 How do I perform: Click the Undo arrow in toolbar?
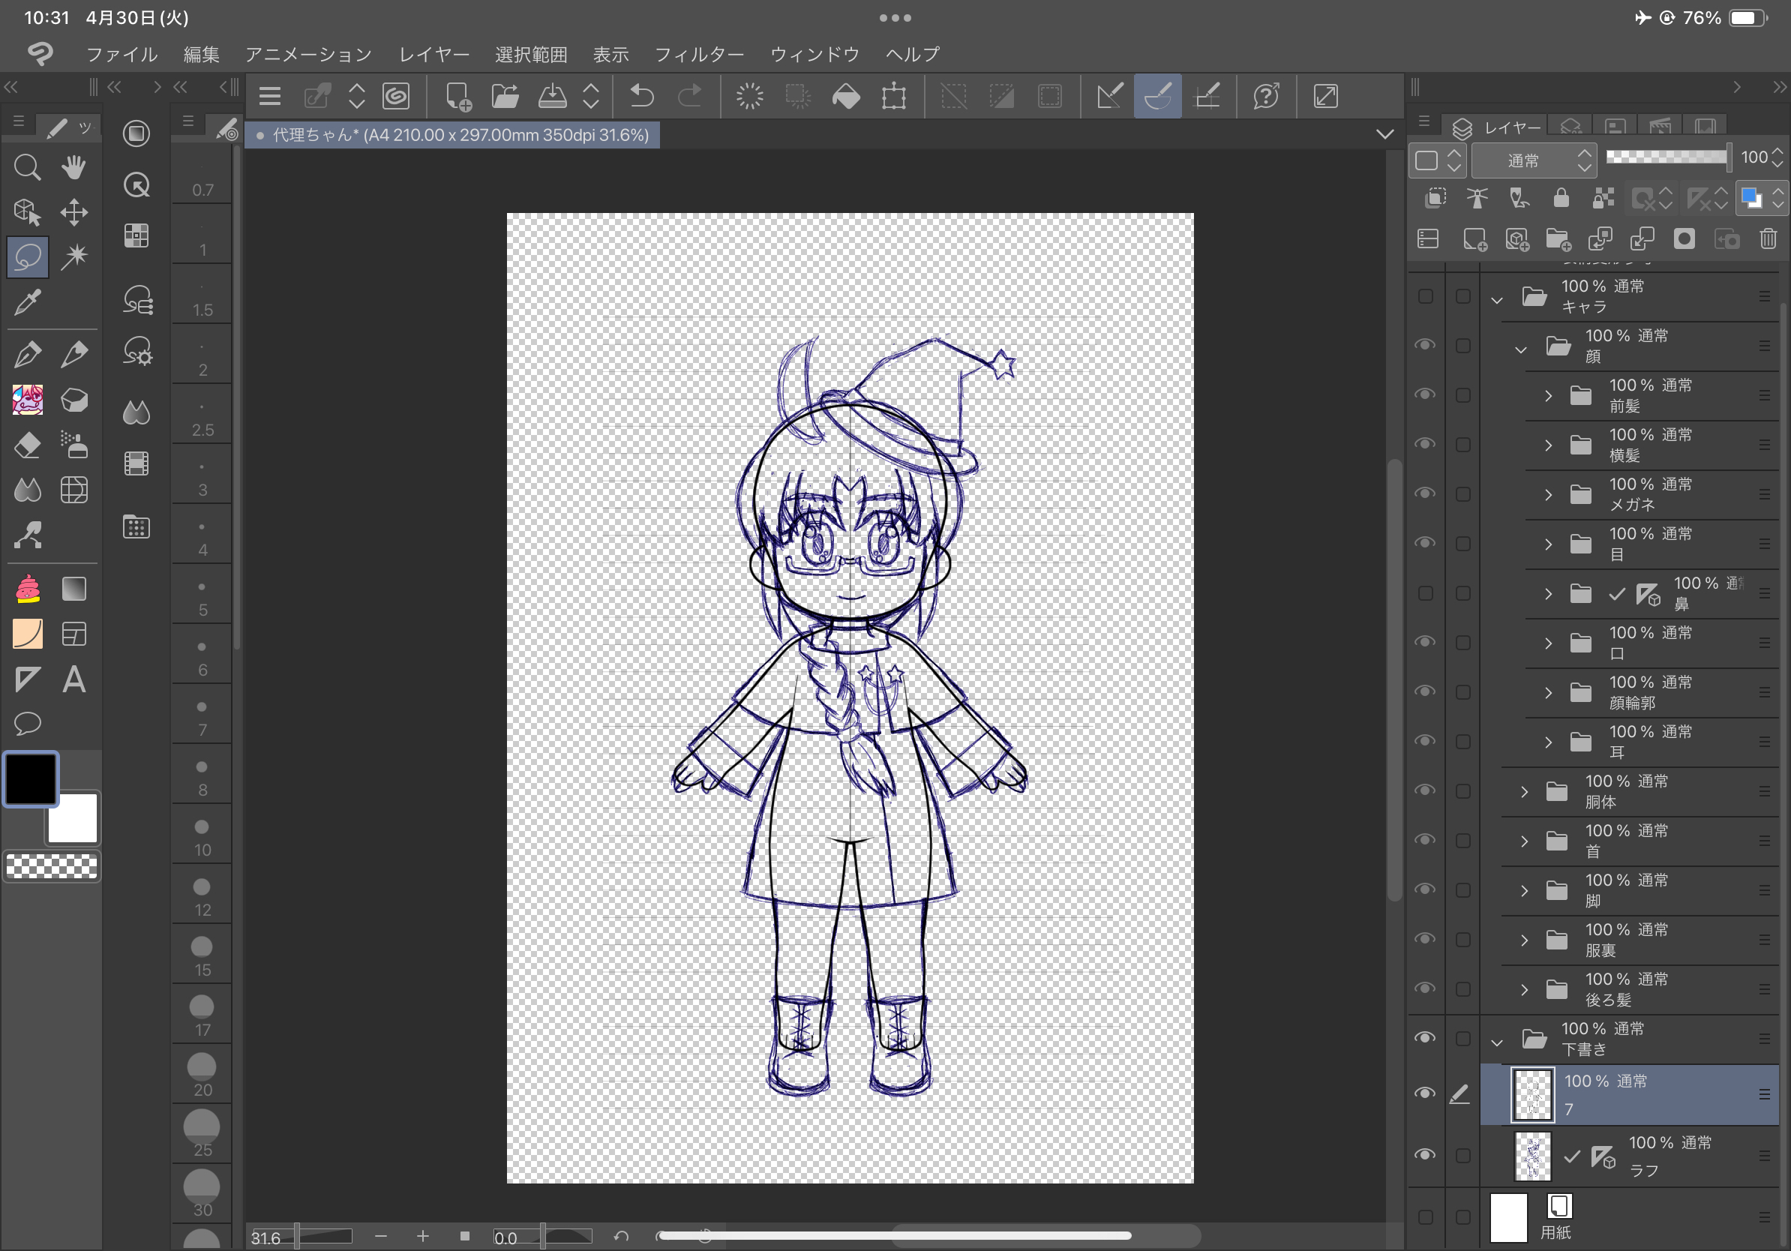tap(642, 97)
